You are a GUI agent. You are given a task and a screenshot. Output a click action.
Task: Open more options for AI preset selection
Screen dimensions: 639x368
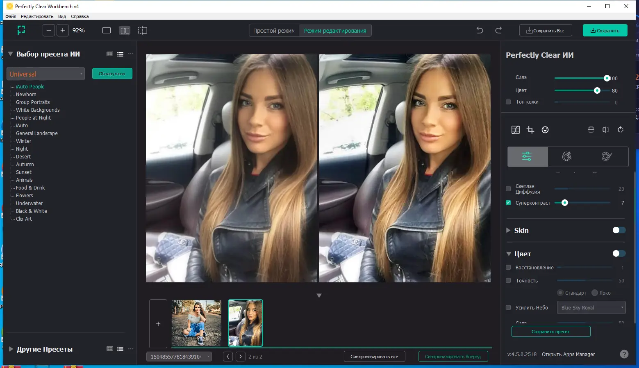[131, 54]
